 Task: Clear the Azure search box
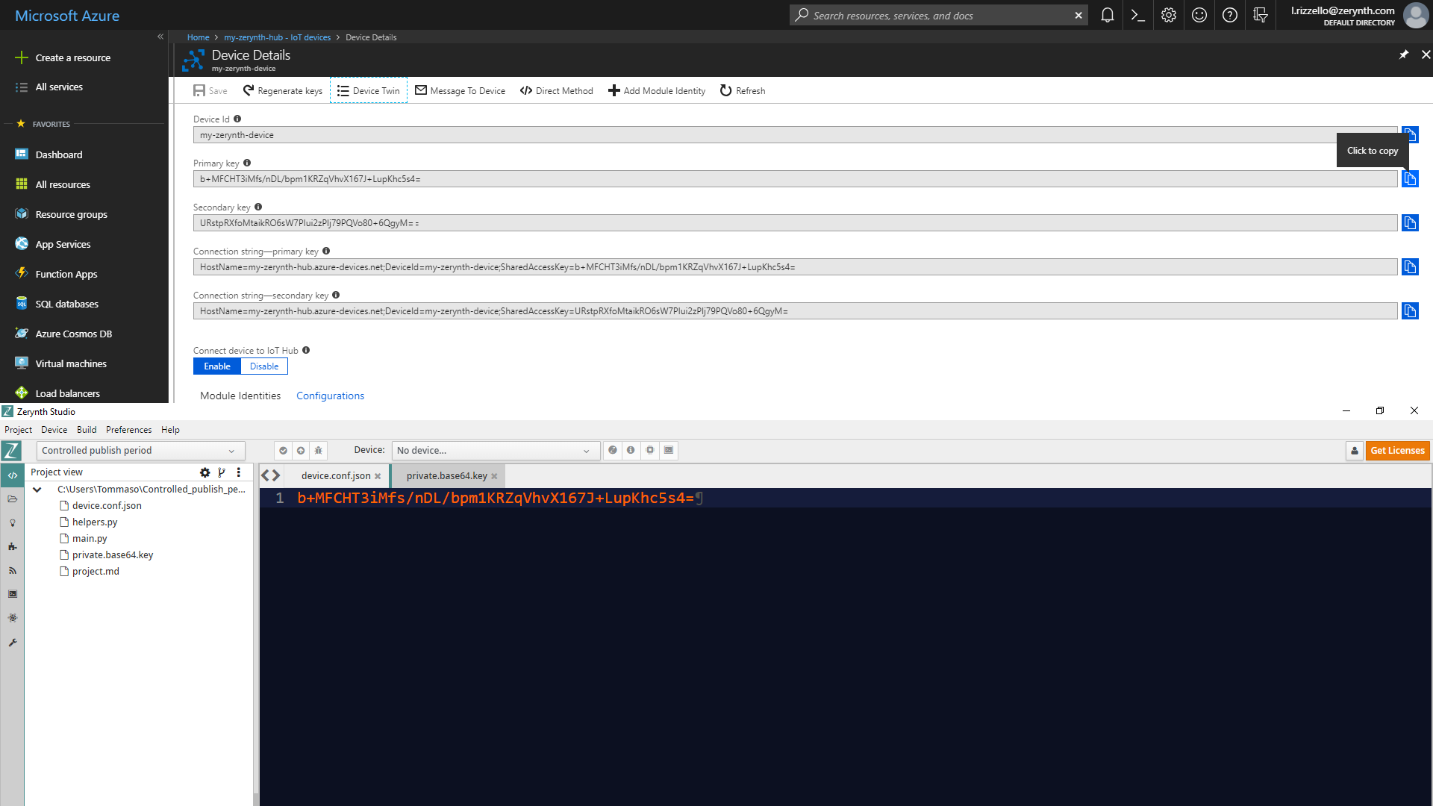click(x=1078, y=15)
